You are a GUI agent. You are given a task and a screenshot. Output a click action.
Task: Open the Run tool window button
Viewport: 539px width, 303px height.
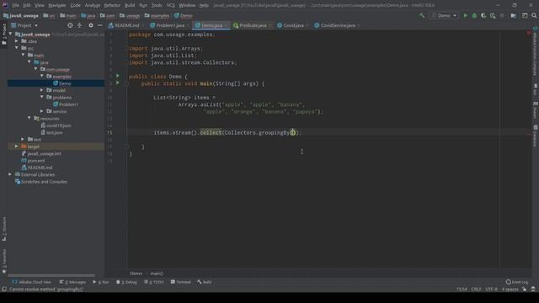[x=101, y=282]
